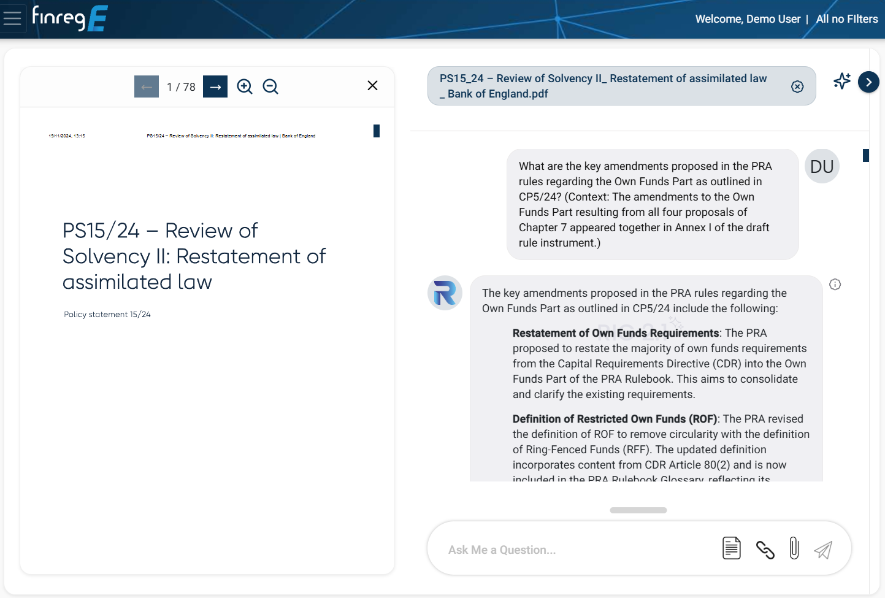885x598 pixels.
Task: Click the Policy statement 15/24 text
Action: click(x=107, y=314)
